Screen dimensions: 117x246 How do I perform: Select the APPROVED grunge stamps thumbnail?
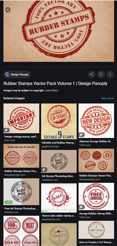[21, 156]
